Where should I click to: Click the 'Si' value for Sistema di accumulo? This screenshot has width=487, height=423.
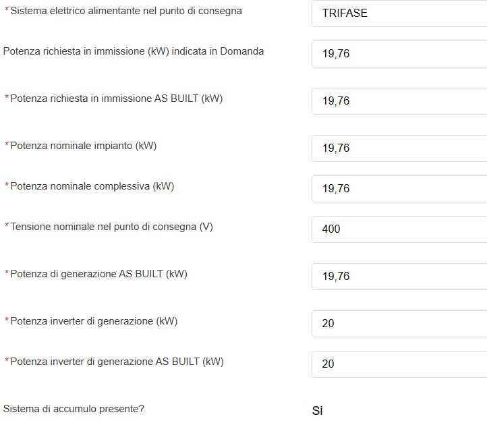click(317, 411)
